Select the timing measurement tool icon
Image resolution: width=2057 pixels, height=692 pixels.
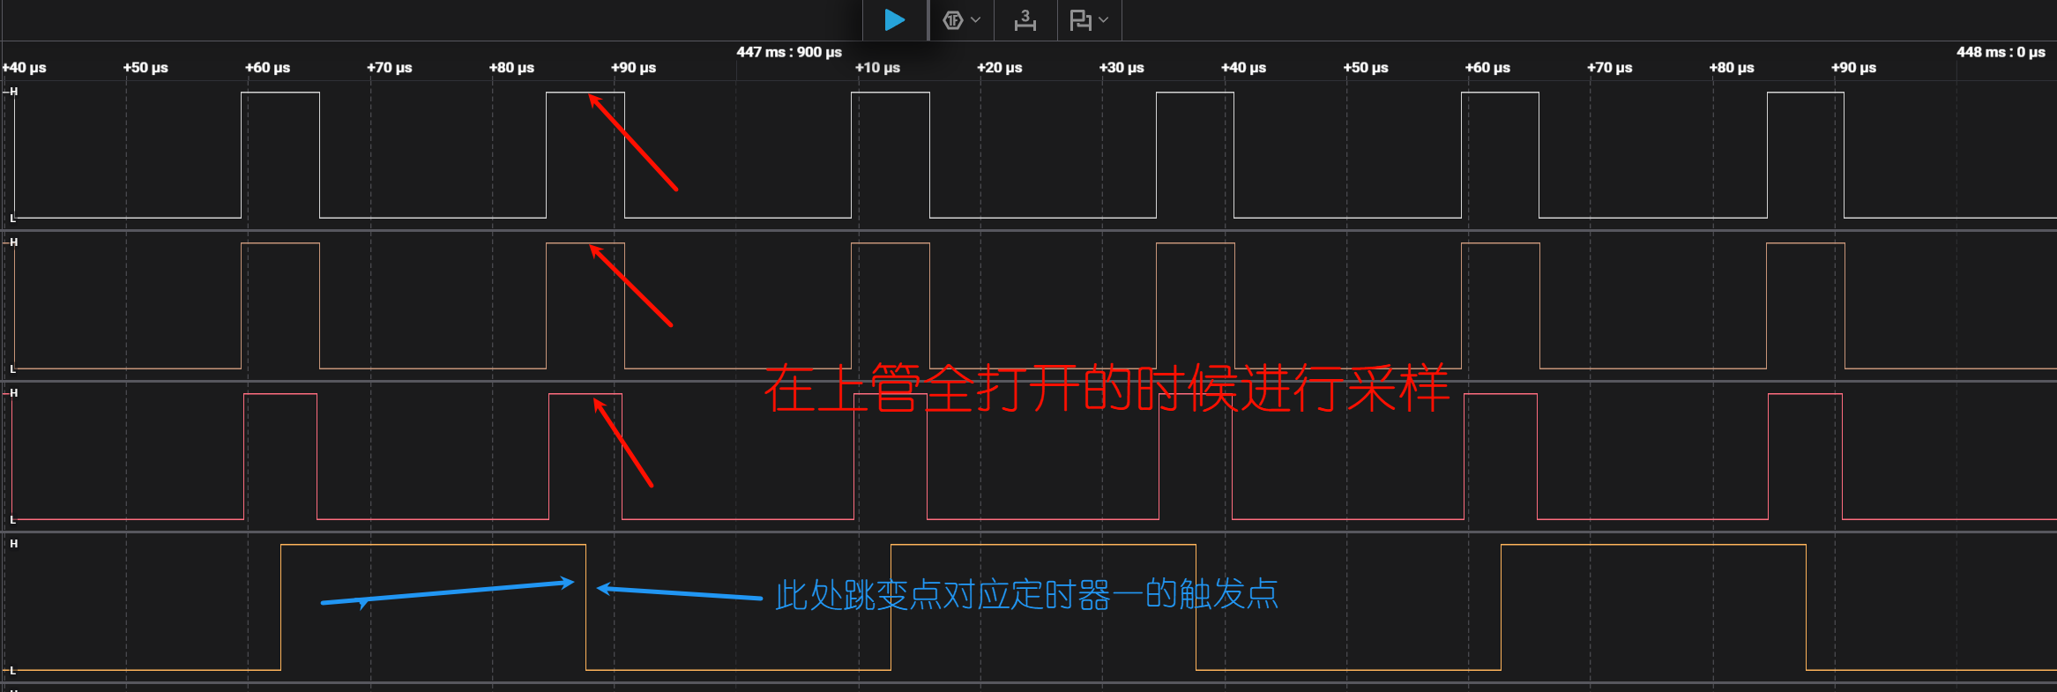click(1025, 20)
